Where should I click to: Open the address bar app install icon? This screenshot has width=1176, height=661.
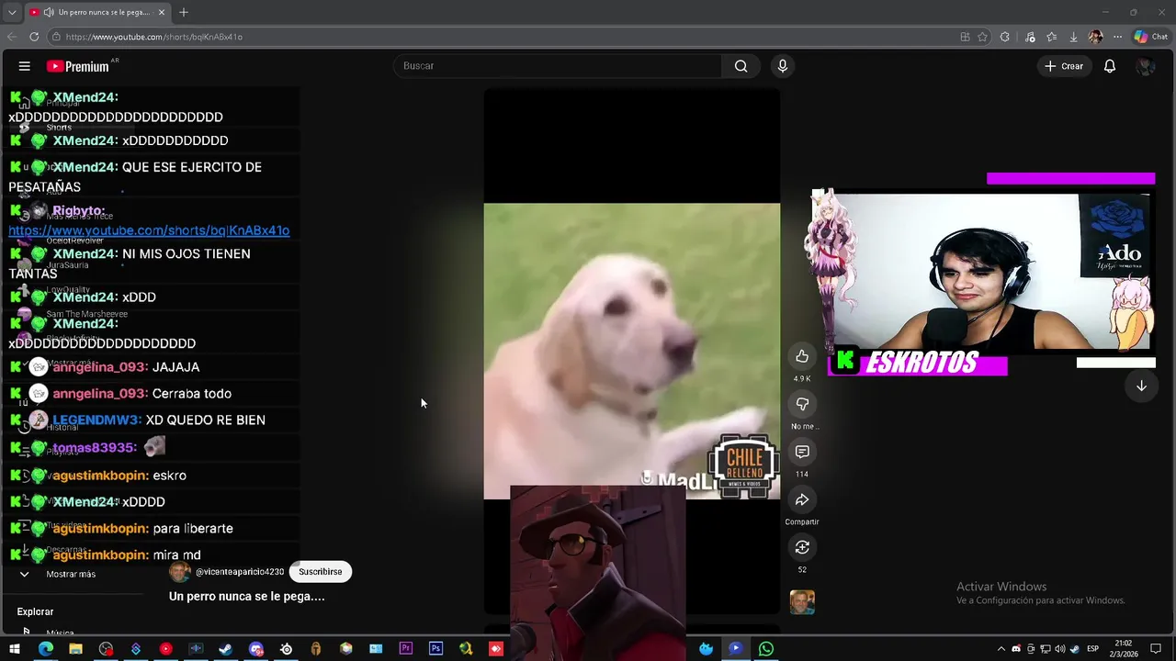(965, 37)
